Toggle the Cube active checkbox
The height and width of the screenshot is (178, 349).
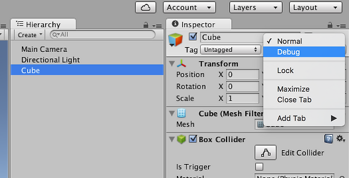click(x=193, y=37)
